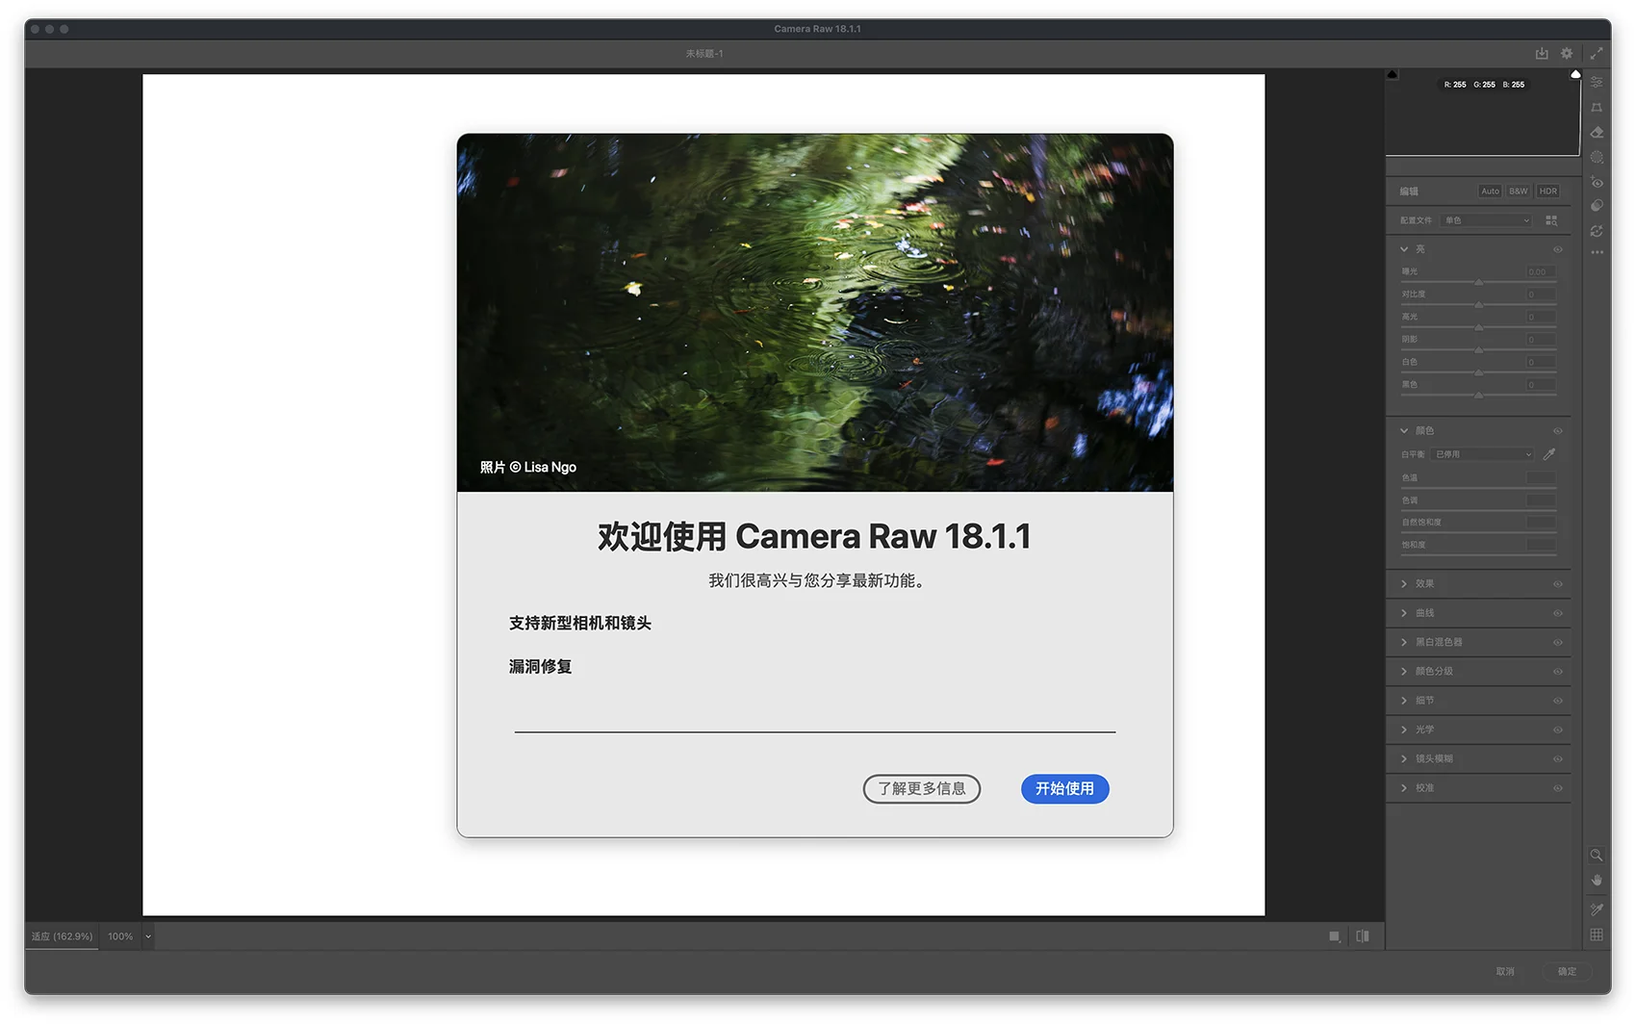Open the 配置文件 profile dropdown
Screen dimensions: 1636x1025
tap(1486, 220)
